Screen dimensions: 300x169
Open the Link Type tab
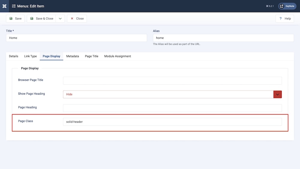pyautogui.click(x=30, y=56)
